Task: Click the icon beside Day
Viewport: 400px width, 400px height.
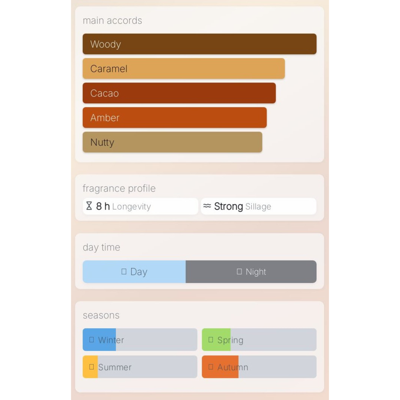Action: (124, 271)
